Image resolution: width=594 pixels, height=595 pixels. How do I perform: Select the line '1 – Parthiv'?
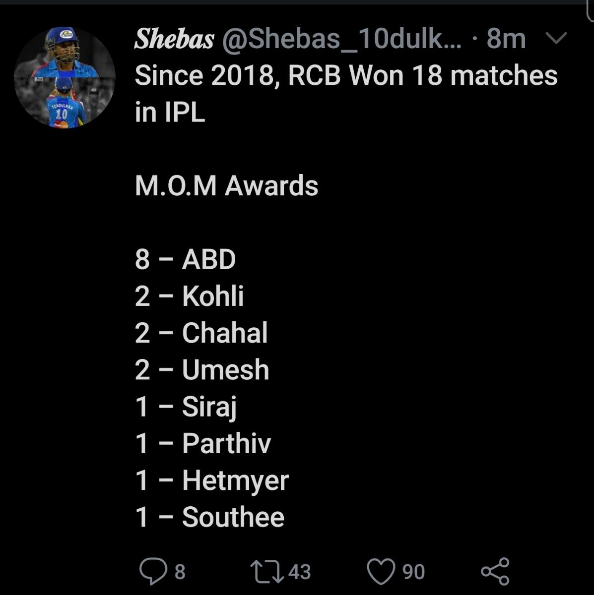[x=202, y=443]
